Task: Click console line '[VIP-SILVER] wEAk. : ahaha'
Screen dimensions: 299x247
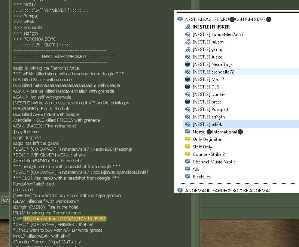Action: (x=49, y=155)
